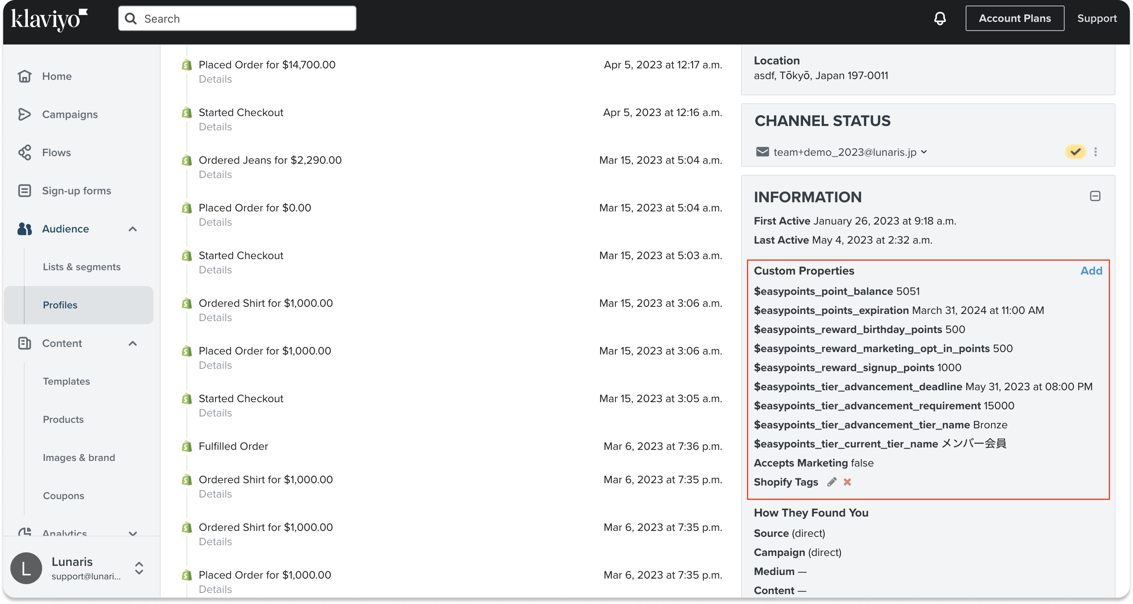Click the Accepts Marketing property
Image resolution: width=1133 pixels, height=604 pixels.
[x=814, y=463]
